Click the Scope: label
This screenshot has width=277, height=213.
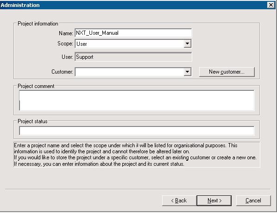pyautogui.click(x=65, y=44)
